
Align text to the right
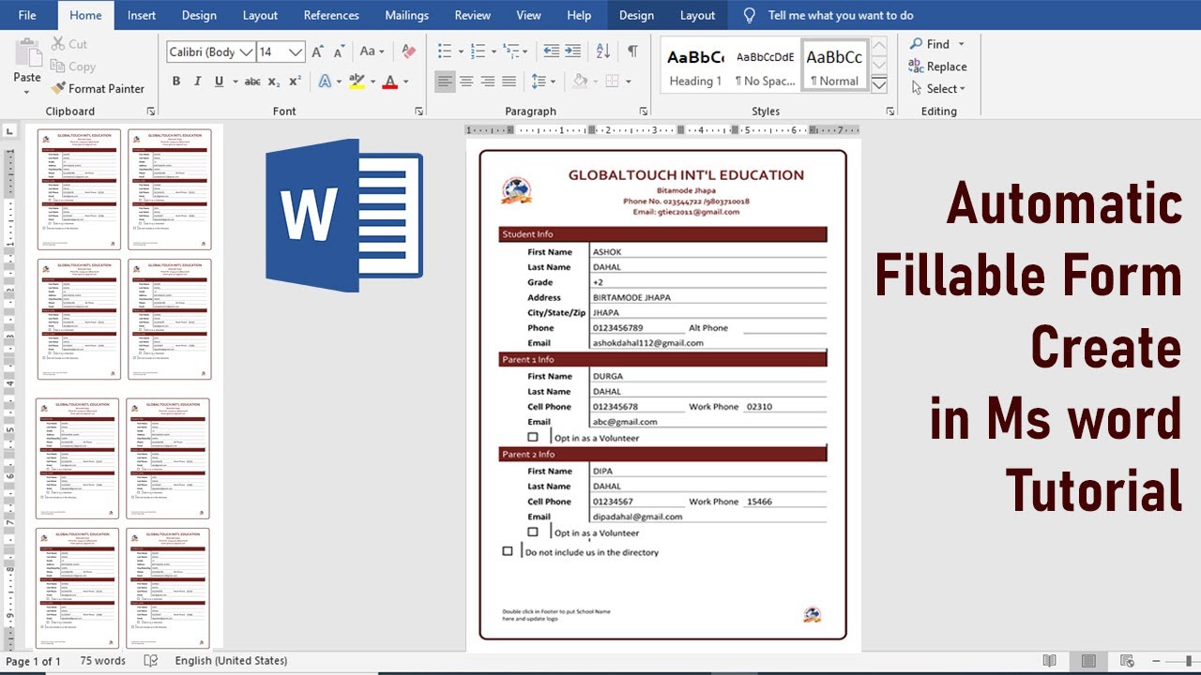point(488,82)
